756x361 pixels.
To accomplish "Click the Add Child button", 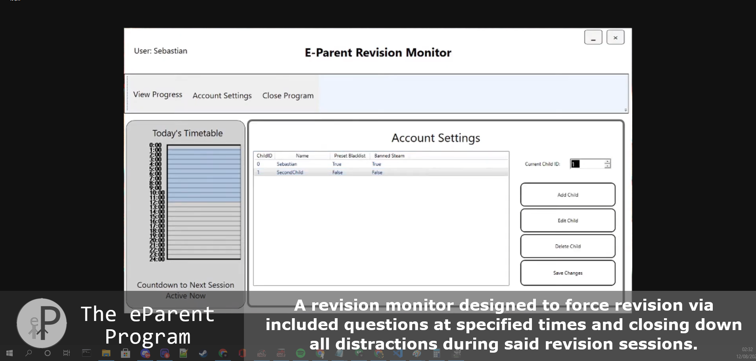I will coord(568,195).
